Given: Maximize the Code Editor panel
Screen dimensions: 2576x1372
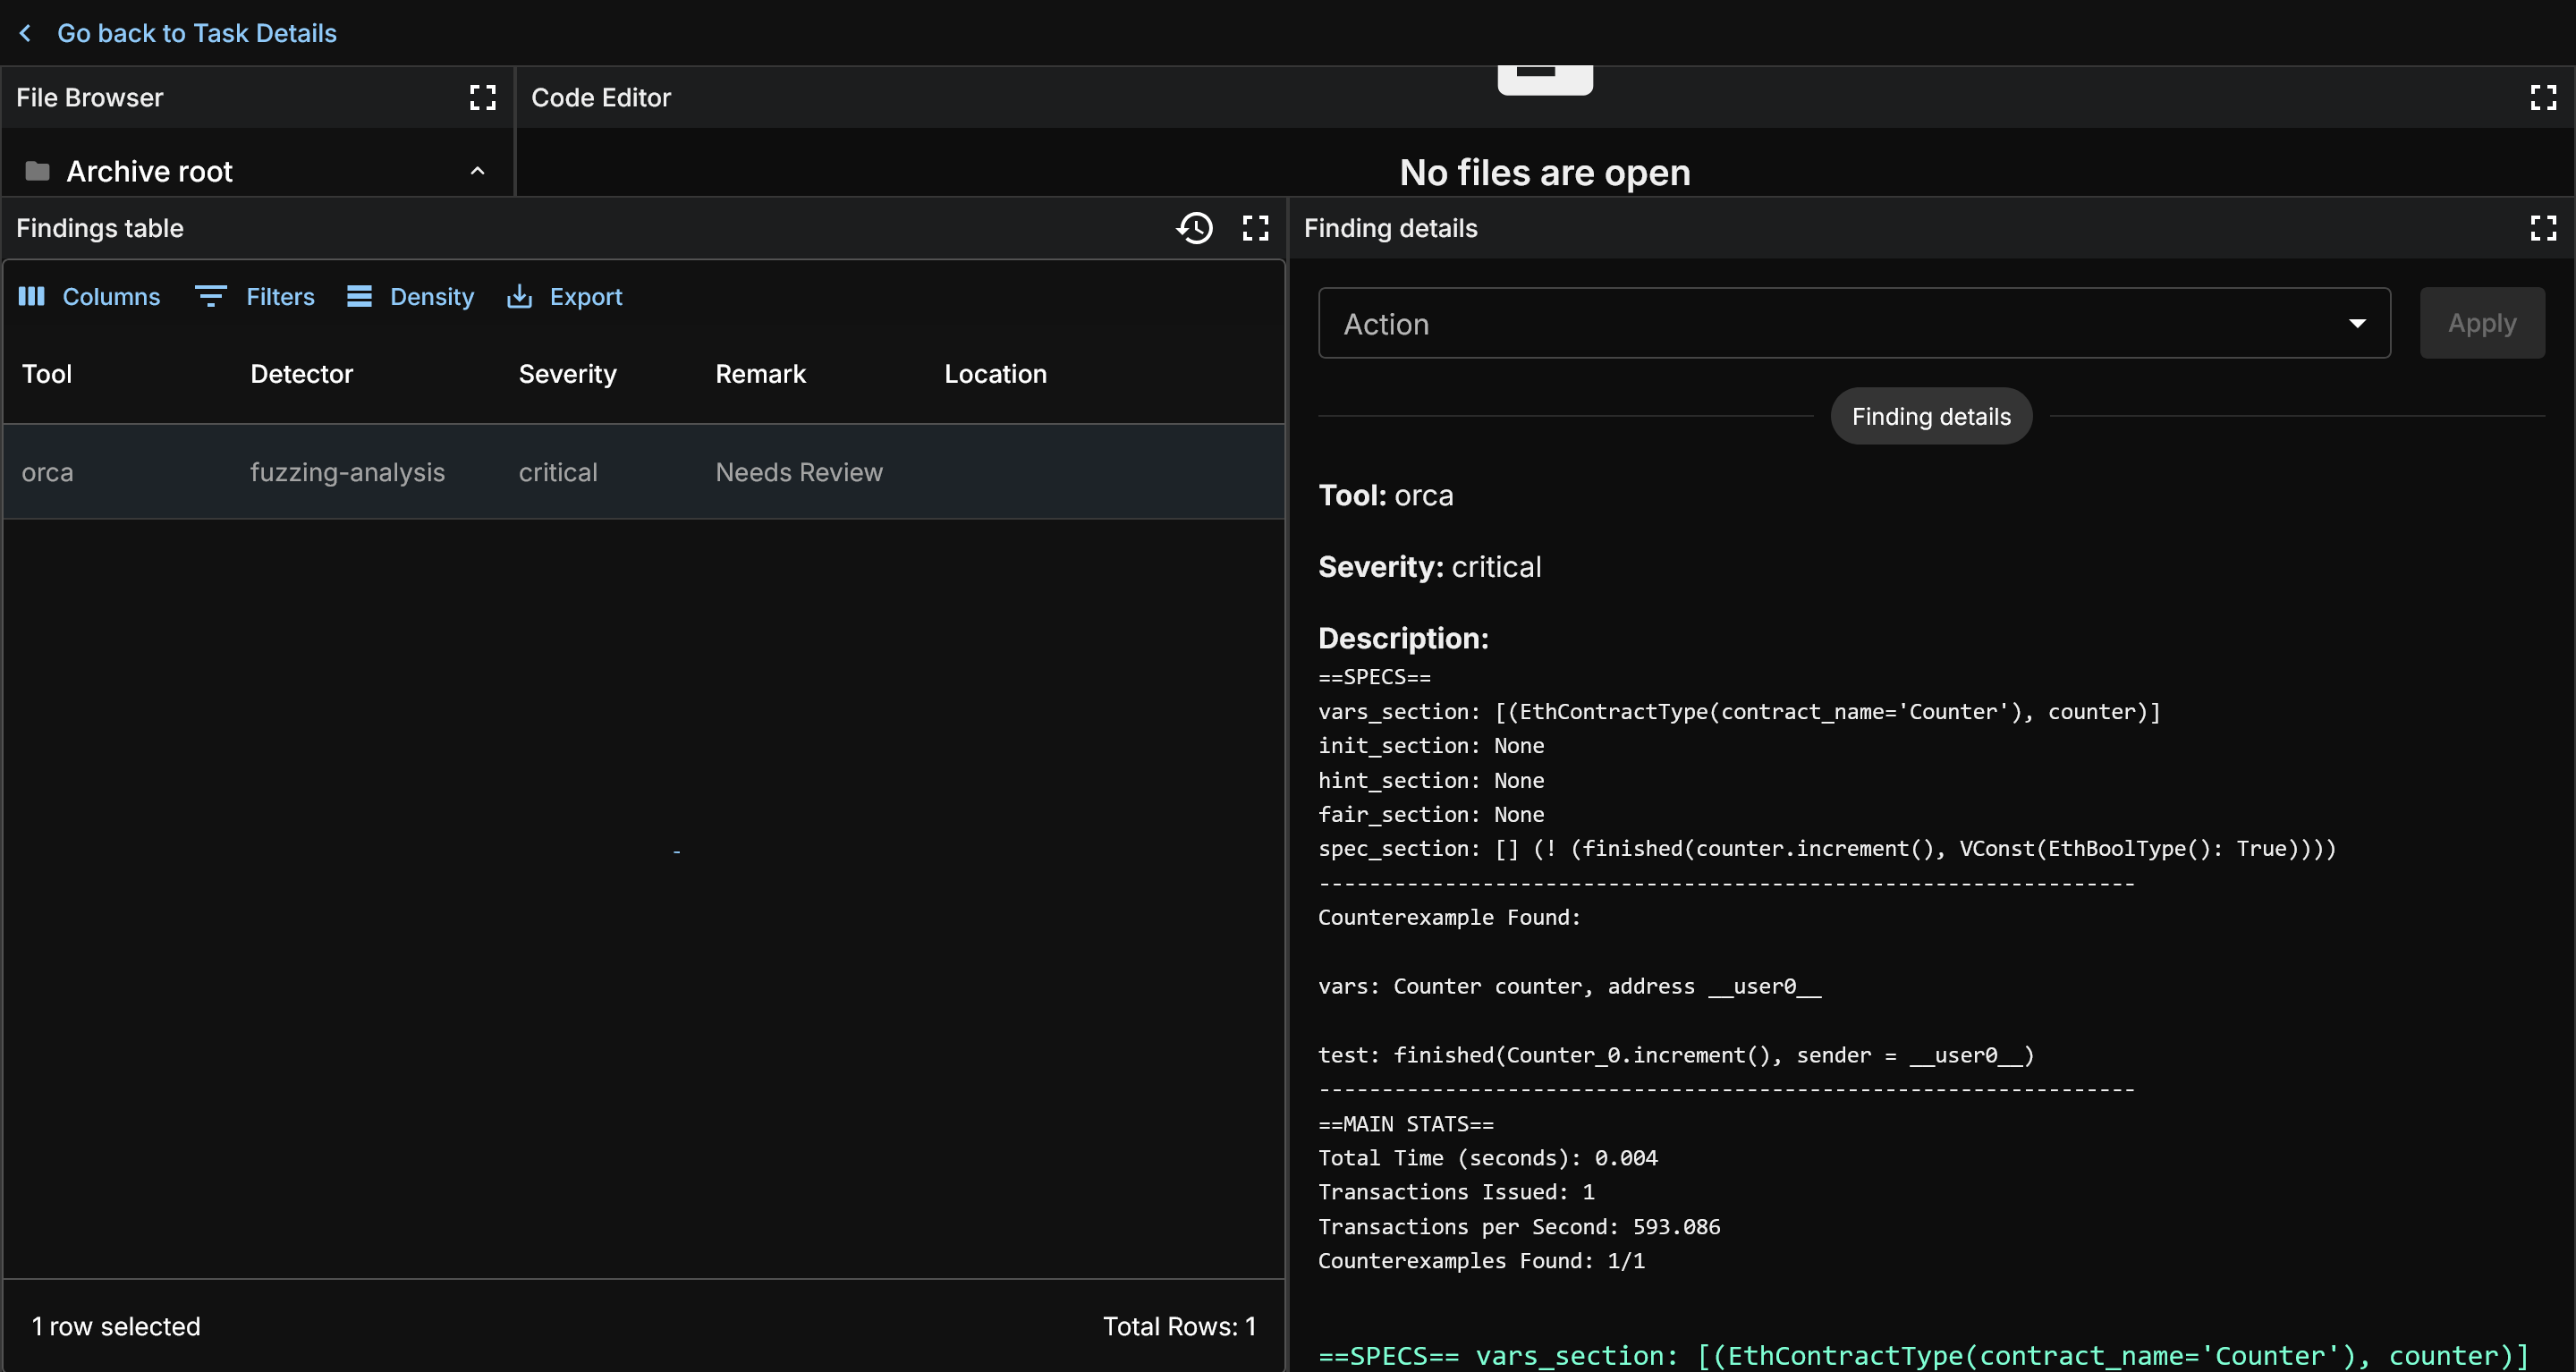Looking at the screenshot, I should coord(2543,97).
